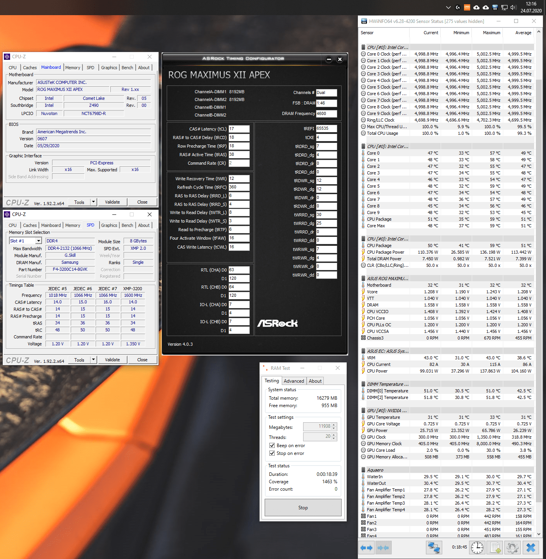The image size is (546, 559).
Task: Switch to Memory tab in Mainboard CPU-Z window
Action: point(73,68)
